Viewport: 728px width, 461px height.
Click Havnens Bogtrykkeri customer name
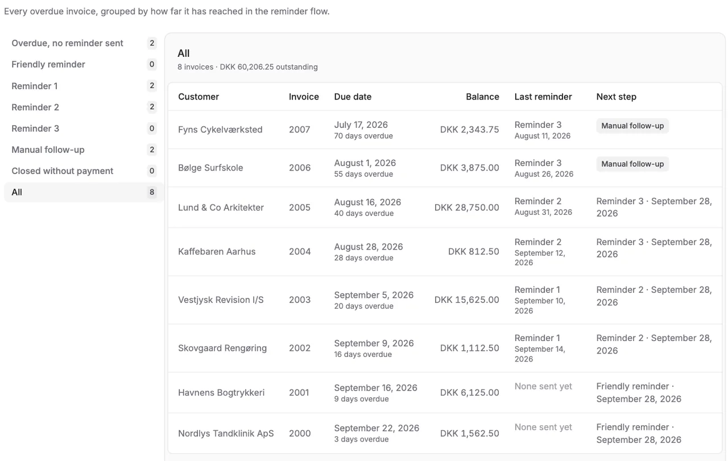click(x=221, y=392)
